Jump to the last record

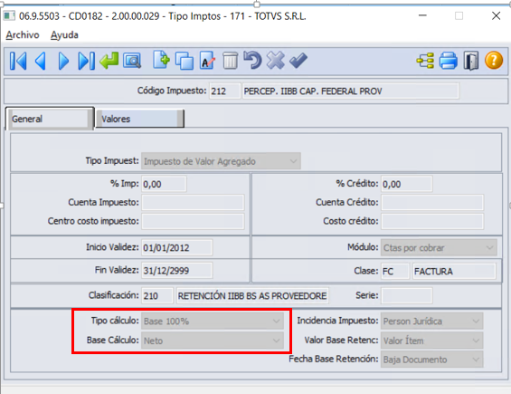[x=86, y=61]
